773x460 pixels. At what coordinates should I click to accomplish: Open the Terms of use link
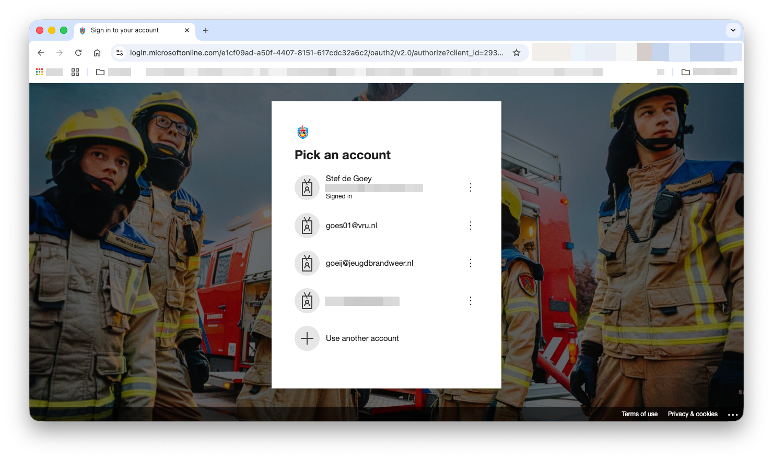[x=639, y=414]
